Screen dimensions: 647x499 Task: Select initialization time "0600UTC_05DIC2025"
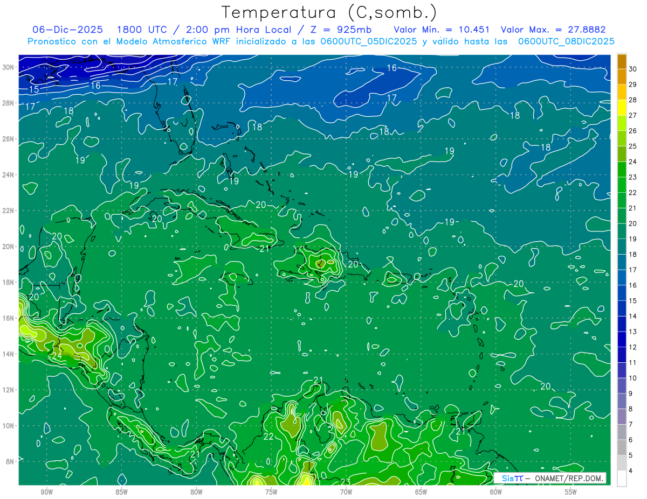click(369, 41)
